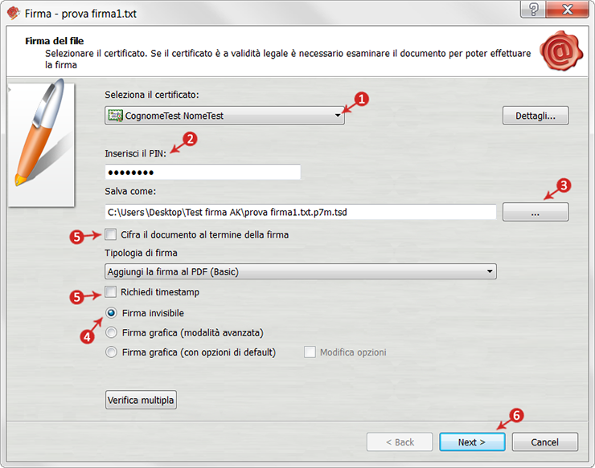This screenshot has width=595, height=468.
Task: Browse for save location with the ... button
Action: click(535, 212)
